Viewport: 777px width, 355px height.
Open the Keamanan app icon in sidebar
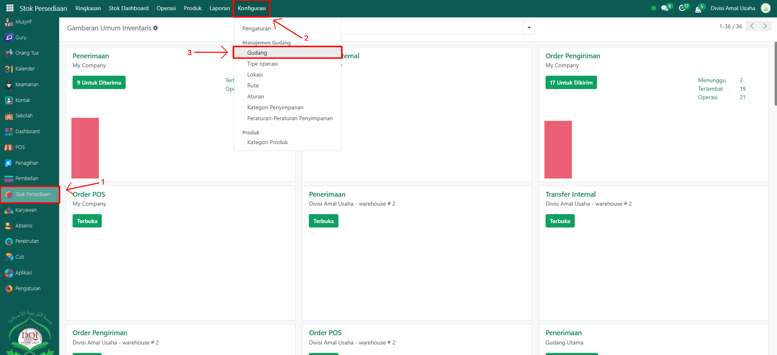[9, 85]
